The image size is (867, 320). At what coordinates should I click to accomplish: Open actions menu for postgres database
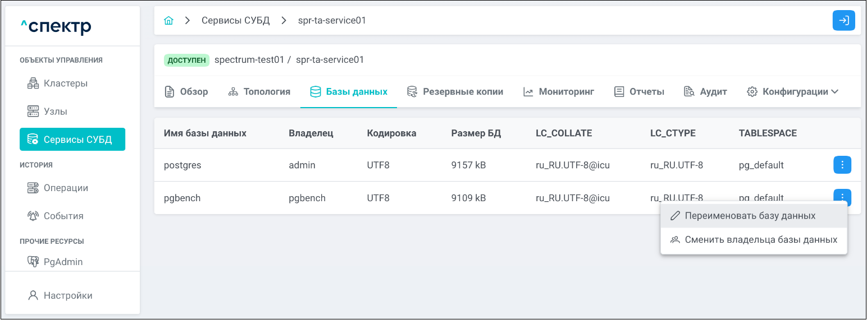pos(842,165)
